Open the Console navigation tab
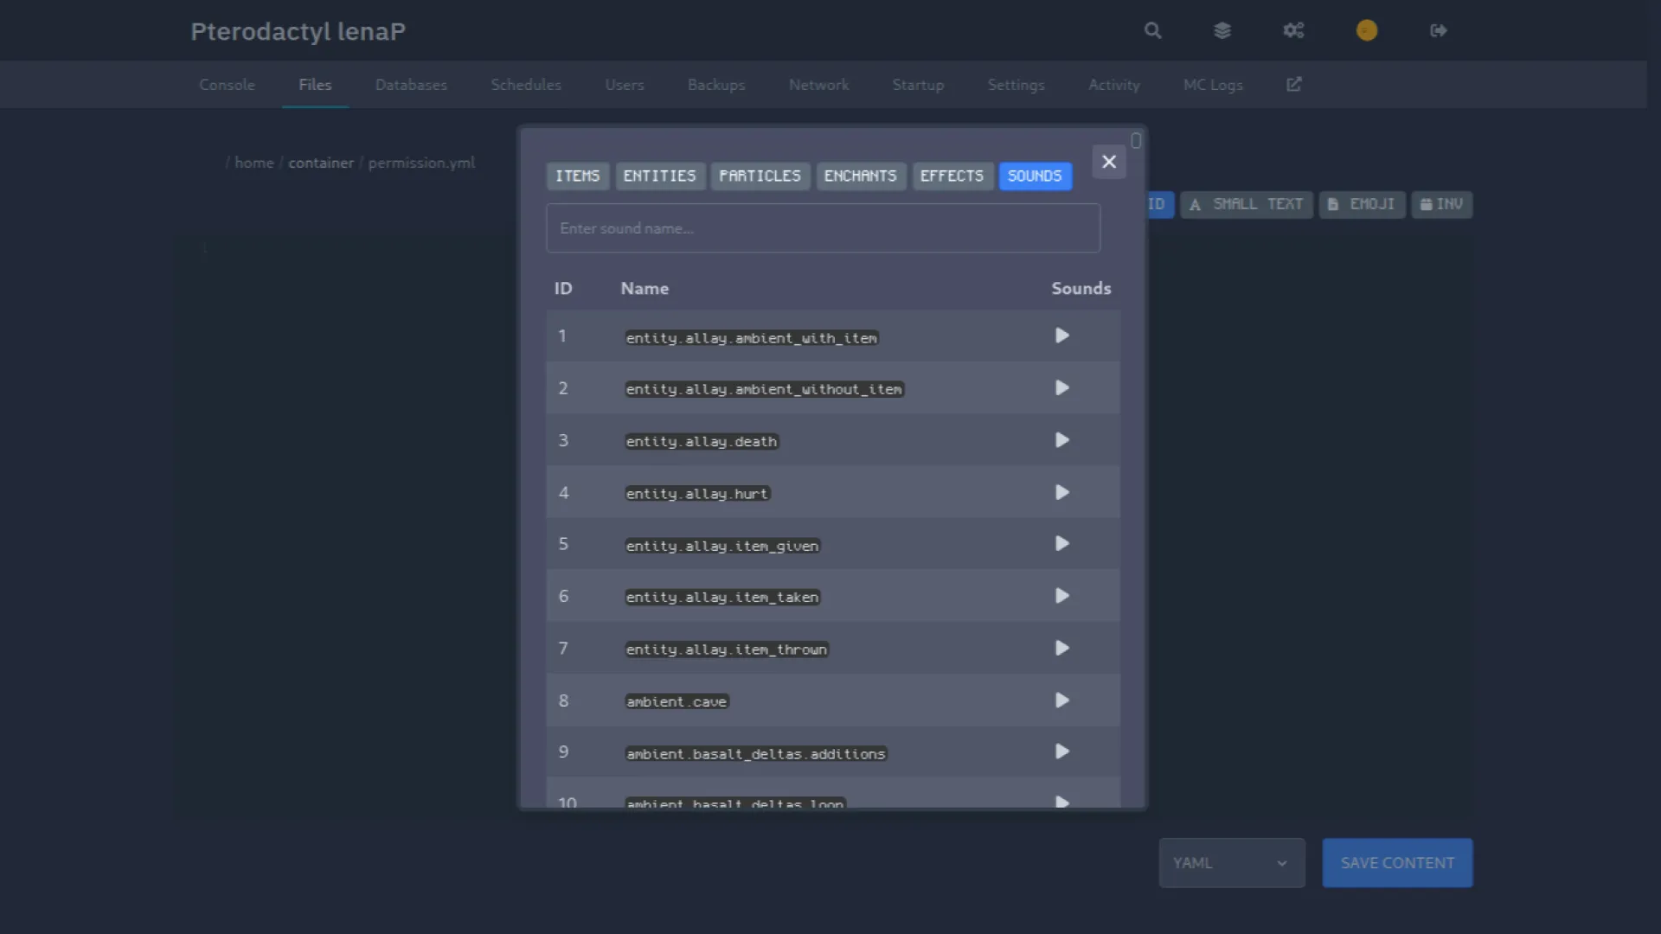The width and height of the screenshot is (1661, 934). [227, 85]
